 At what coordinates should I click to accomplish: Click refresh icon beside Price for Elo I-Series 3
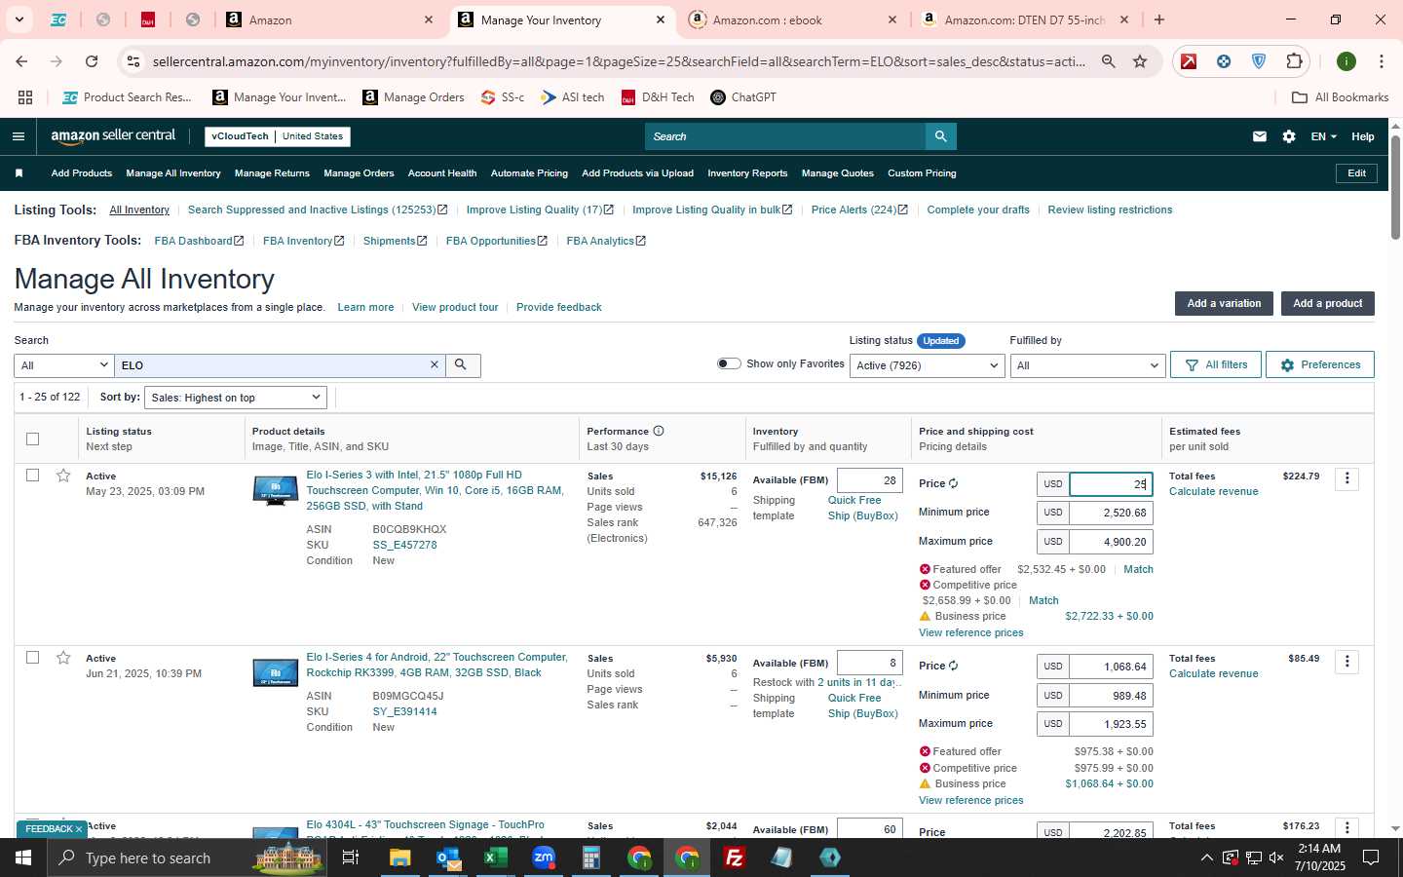pos(954,483)
